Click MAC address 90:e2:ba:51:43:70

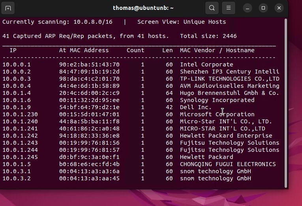89,64
